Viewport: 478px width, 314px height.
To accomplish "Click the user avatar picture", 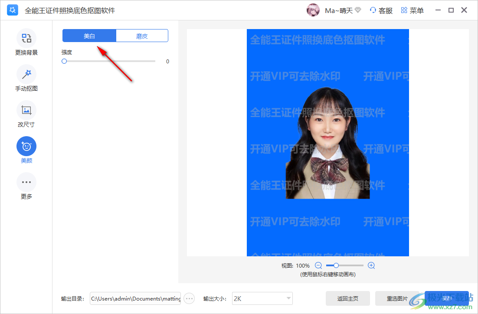I will (313, 10).
